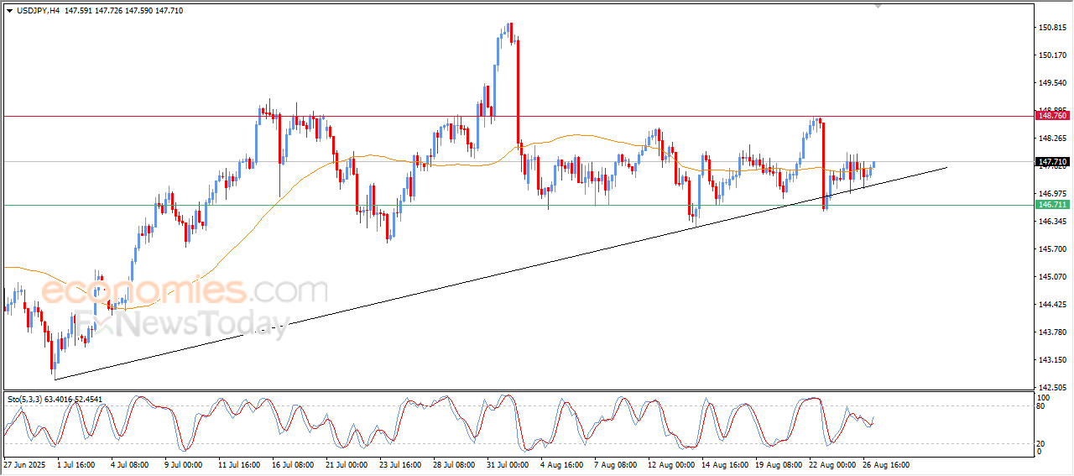The height and width of the screenshot is (476, 1074).
Task: Click the 150.170 price axis label
Action: (x=1053, y=55)
